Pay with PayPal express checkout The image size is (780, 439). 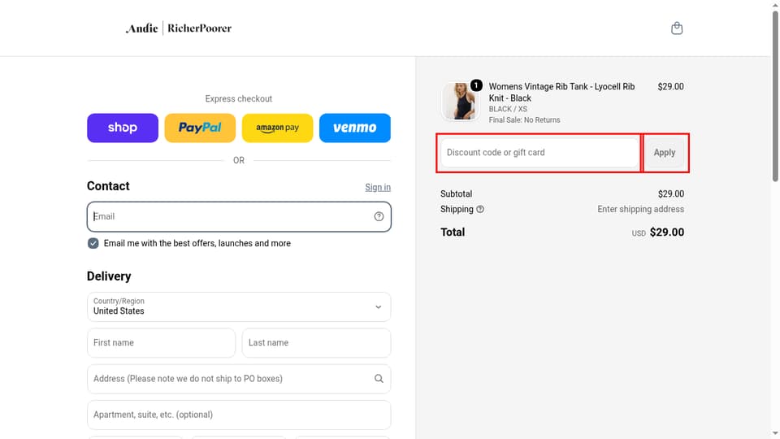click(x=200, y=128)
